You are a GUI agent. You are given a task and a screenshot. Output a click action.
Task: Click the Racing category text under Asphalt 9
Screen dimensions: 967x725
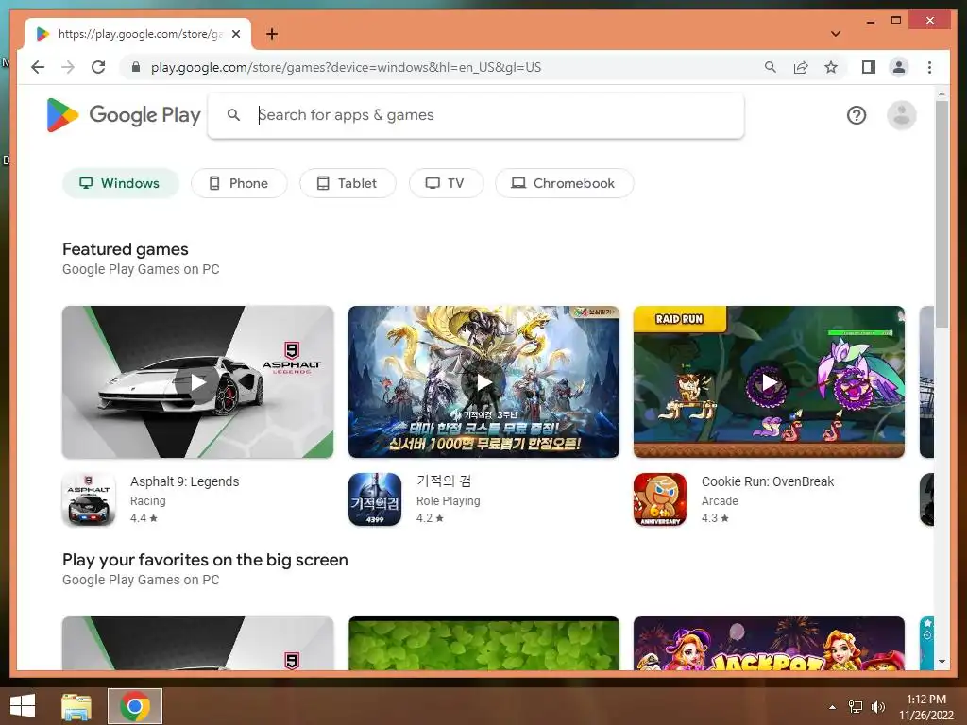[x=148, y=501]
